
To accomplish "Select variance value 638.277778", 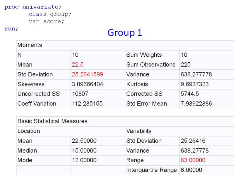I will tap(196, 74).
